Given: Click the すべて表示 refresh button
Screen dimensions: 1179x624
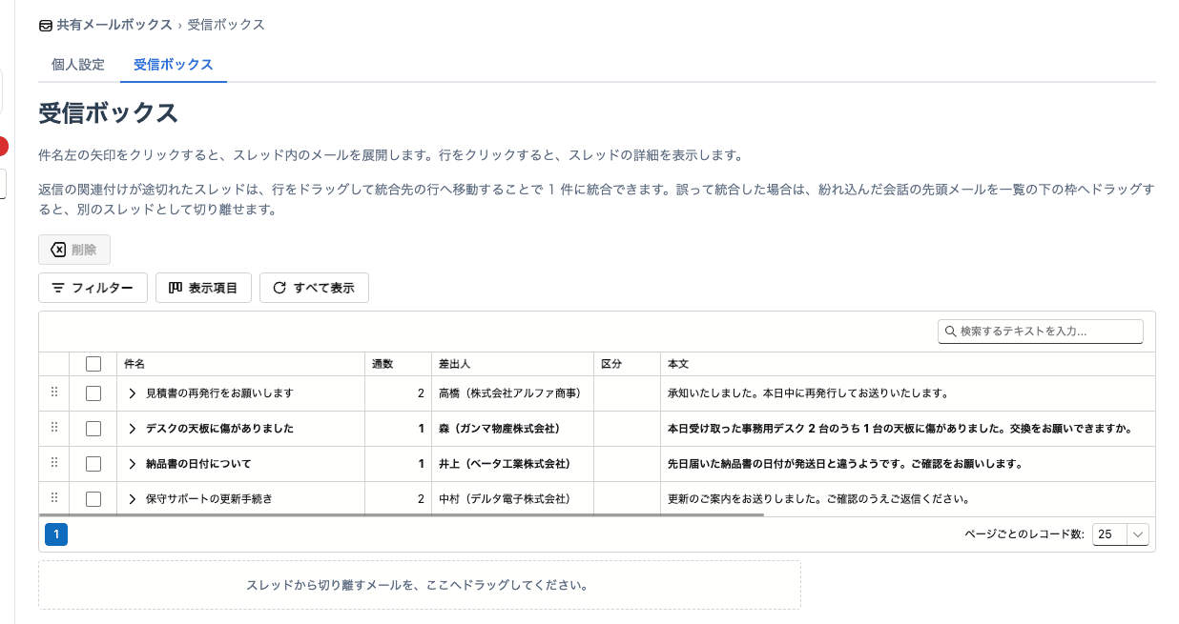Looking at the screenshot, I should (x=314, y=288).
